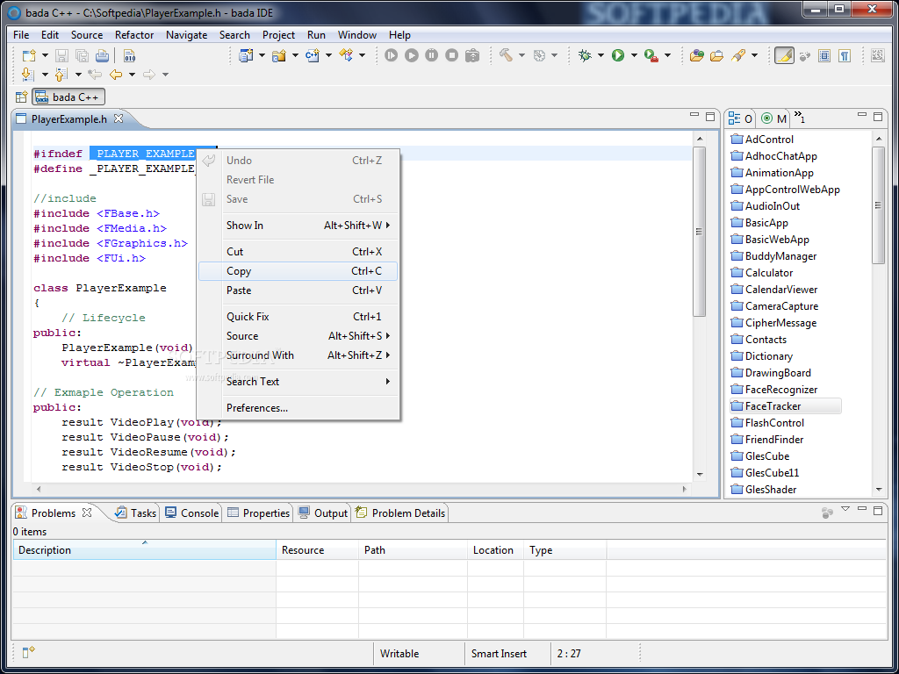Select the bada C++ perspective button
The height and width of the screenshot is (674, 899).
pos(68,97)
